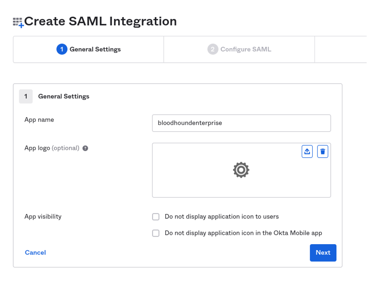Click the 'App visibility' label
The image size is (367, 288).
click(43, 216)
